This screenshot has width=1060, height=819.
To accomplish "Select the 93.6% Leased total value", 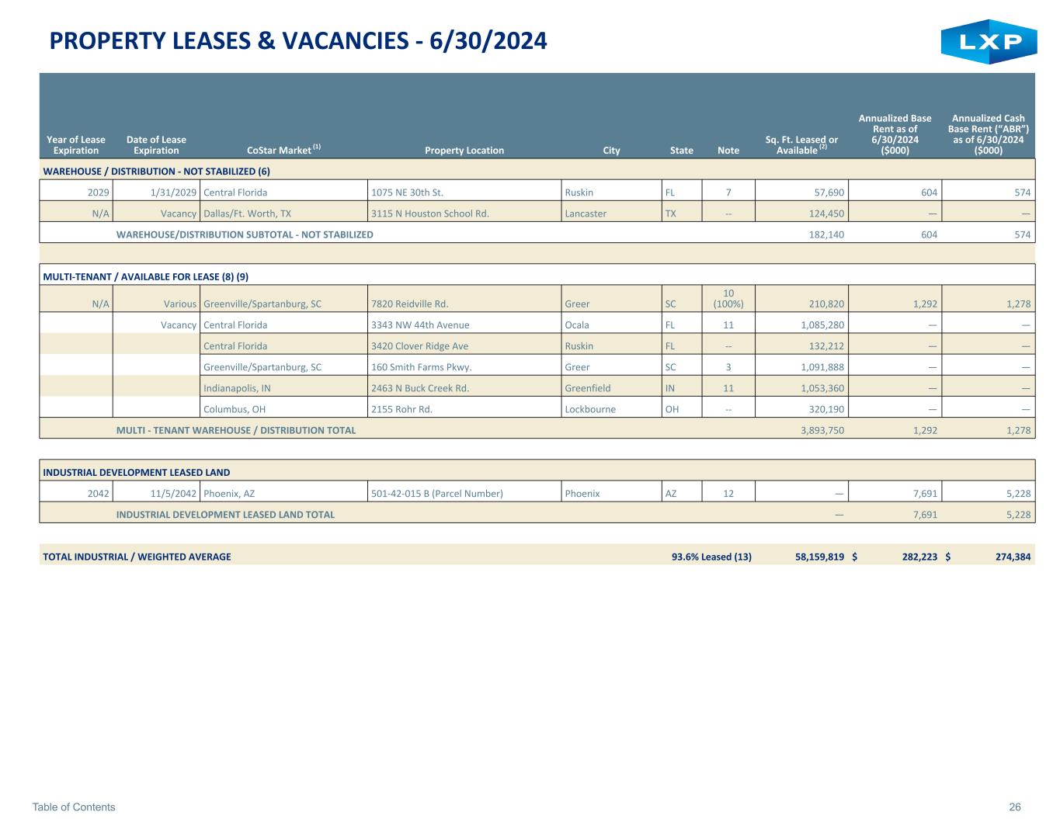I will pyautogui.click(x=711, y=556).
